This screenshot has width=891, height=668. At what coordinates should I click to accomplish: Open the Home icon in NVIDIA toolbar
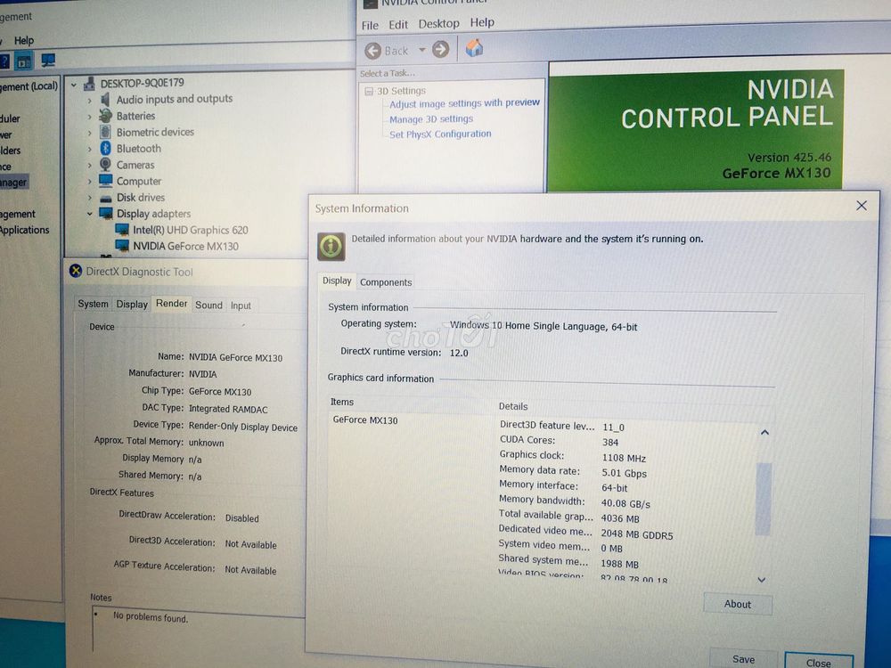pos(474,48)
